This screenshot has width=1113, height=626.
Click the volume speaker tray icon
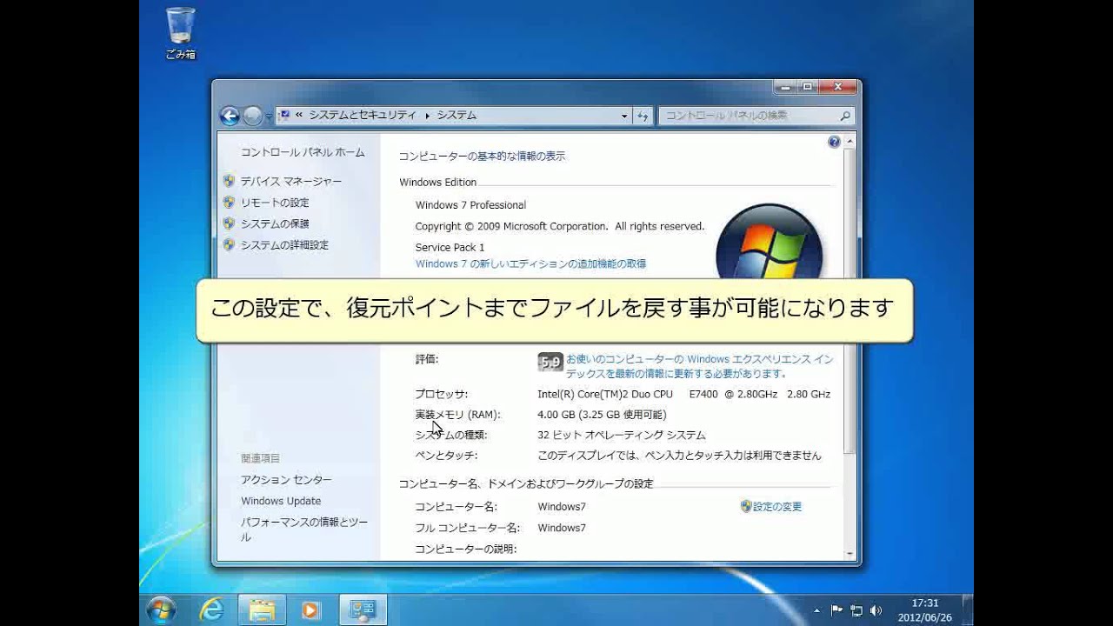876,610
